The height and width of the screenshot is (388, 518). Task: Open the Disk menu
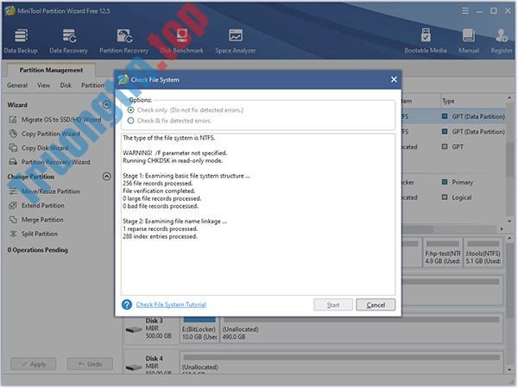pos(66,85)
